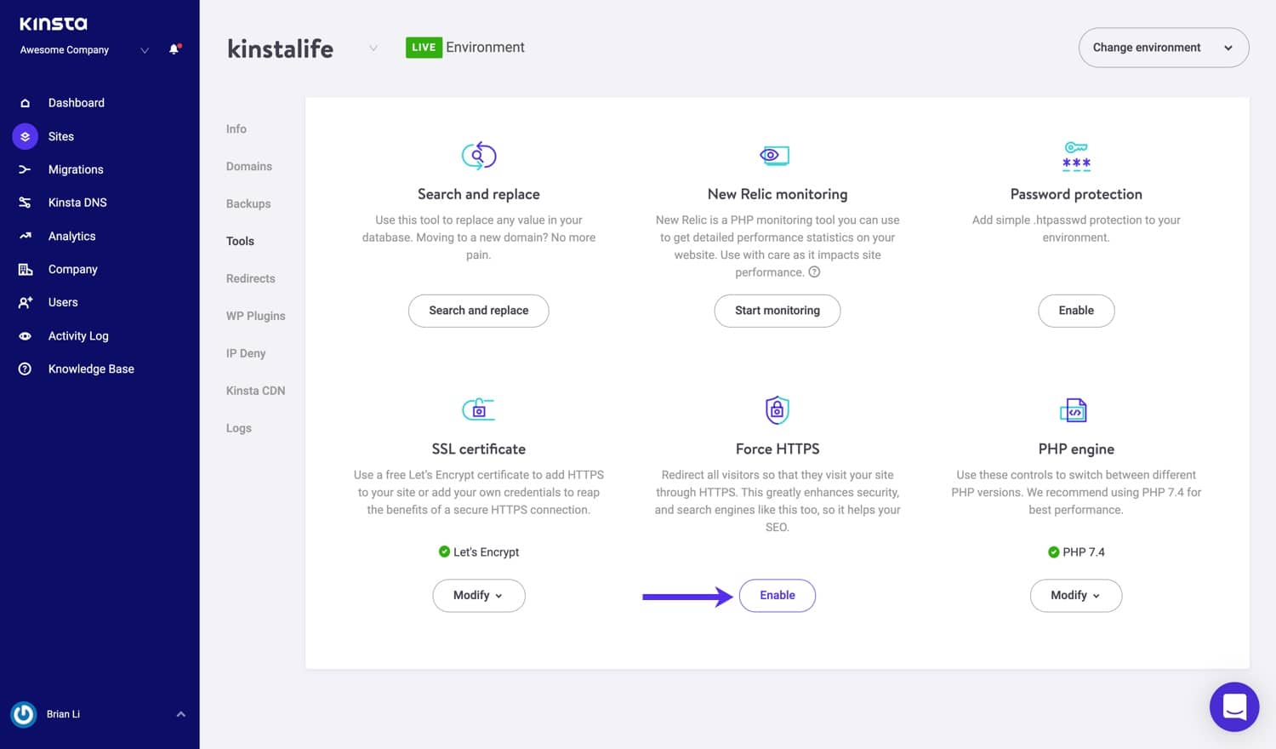Expand the PHP engine Modify dropdown
Image resolution: width=1276 pixels, height=749 pixels.
tap(1075, 595)
